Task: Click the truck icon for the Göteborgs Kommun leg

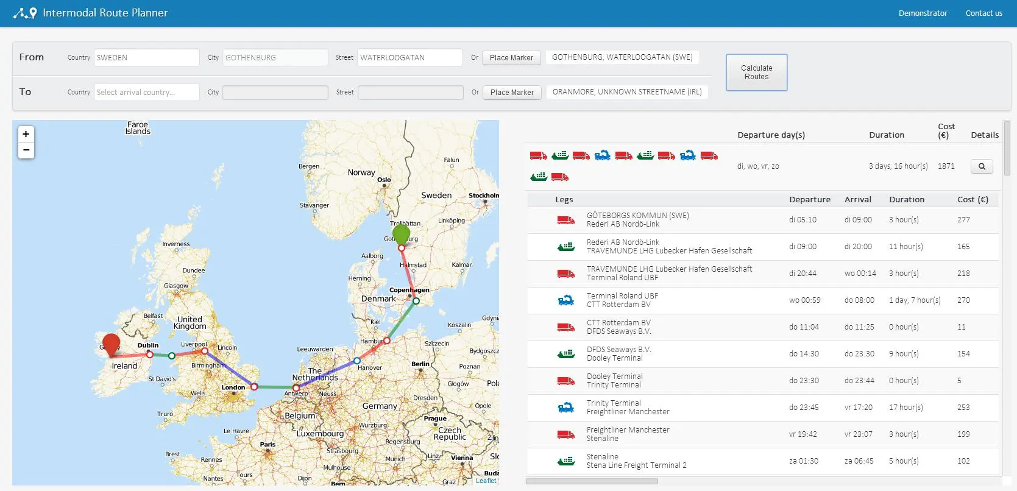Action: coord(565,220)
